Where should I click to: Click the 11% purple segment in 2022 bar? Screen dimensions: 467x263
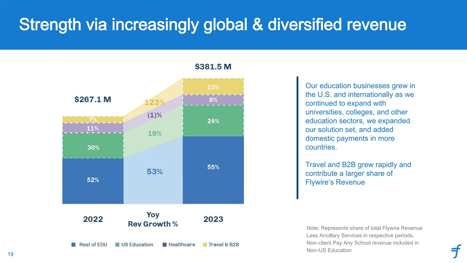[x=93, y=128]
